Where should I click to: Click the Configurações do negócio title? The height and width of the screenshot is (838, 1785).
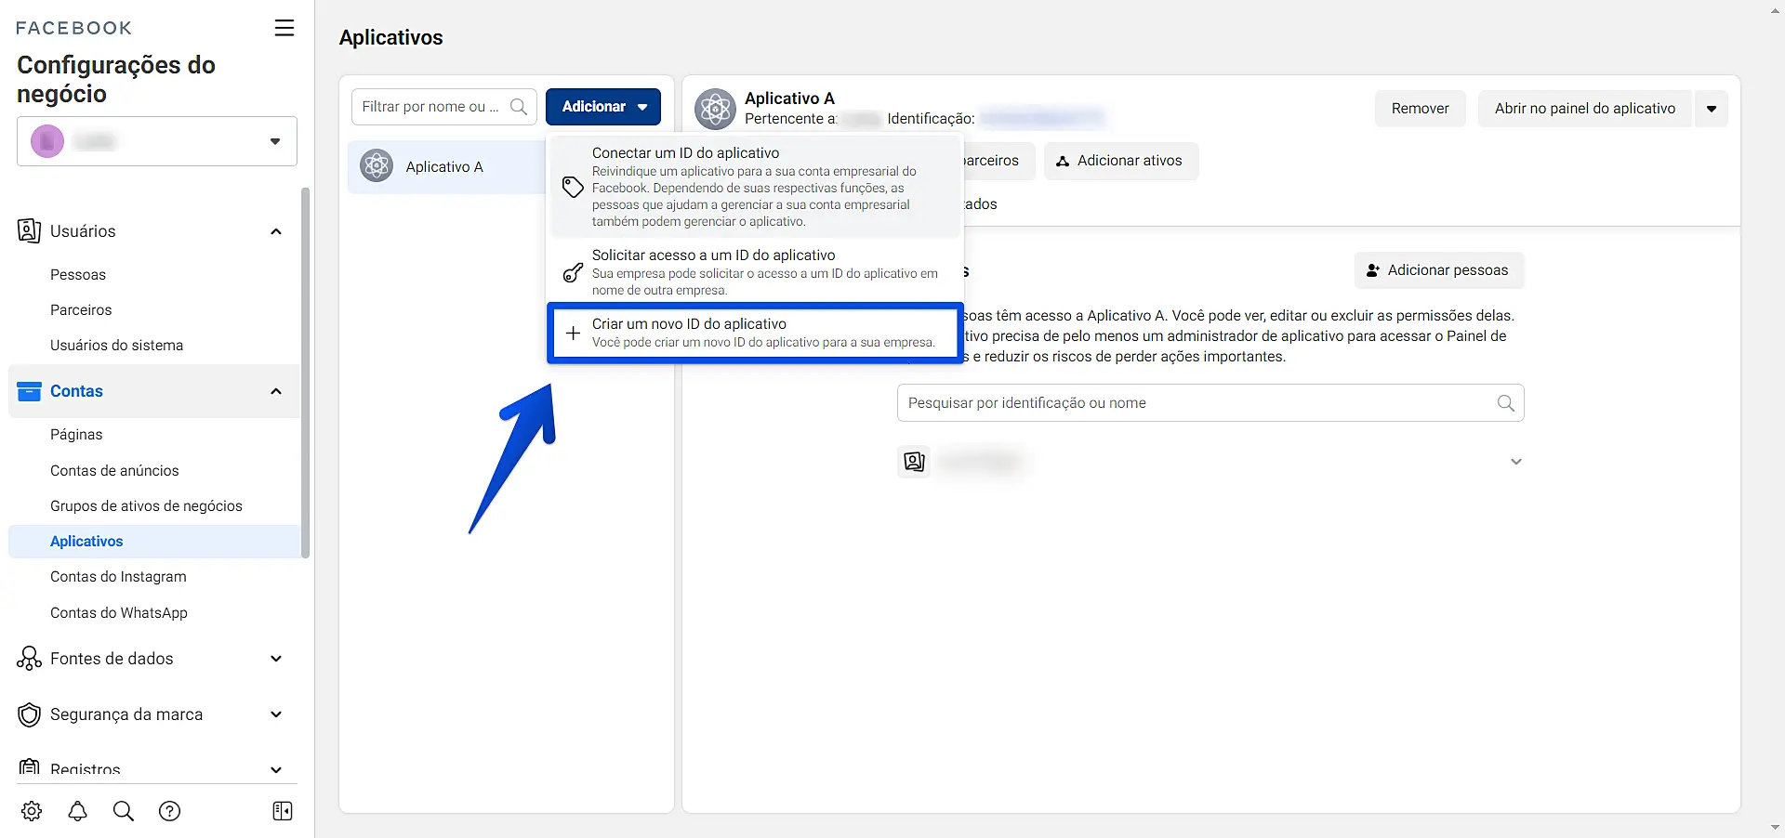tap(116, 79)
